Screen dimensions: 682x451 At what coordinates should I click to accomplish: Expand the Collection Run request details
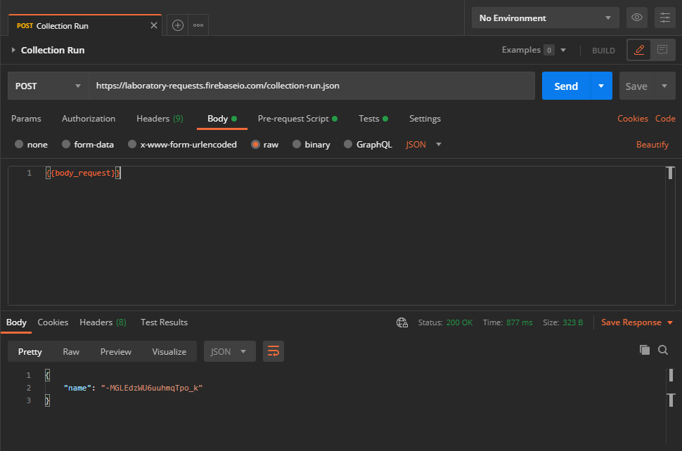[x=13, y=50]
